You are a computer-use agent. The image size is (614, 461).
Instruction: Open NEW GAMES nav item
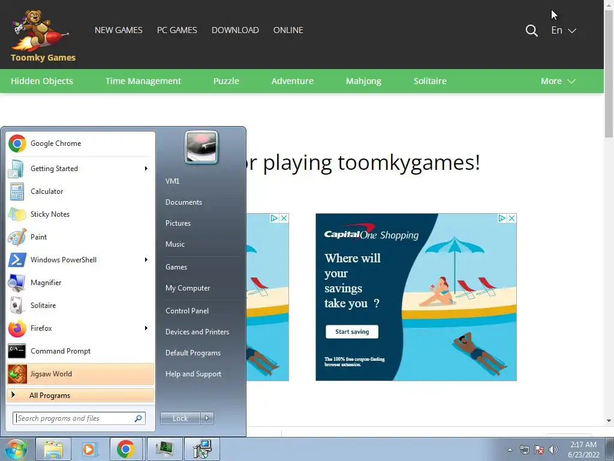click(119, 30)
